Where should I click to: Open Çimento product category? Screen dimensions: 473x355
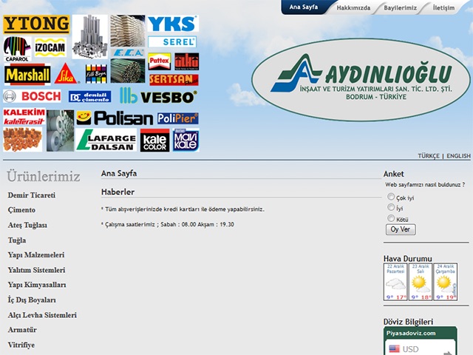(x=21, y=210)
